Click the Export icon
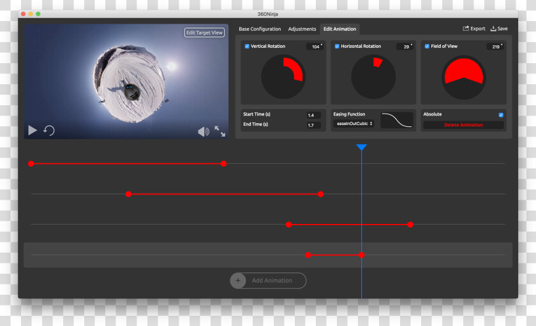 click(466, 28)
